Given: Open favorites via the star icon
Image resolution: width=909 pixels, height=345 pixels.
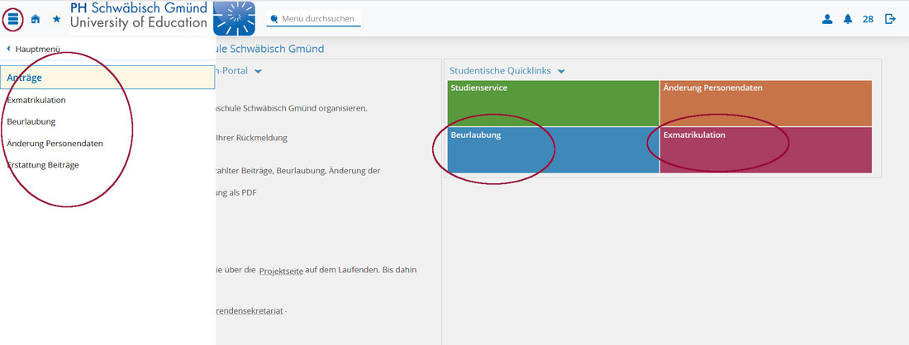Looking at the screenshot, I should coord(56,19).
